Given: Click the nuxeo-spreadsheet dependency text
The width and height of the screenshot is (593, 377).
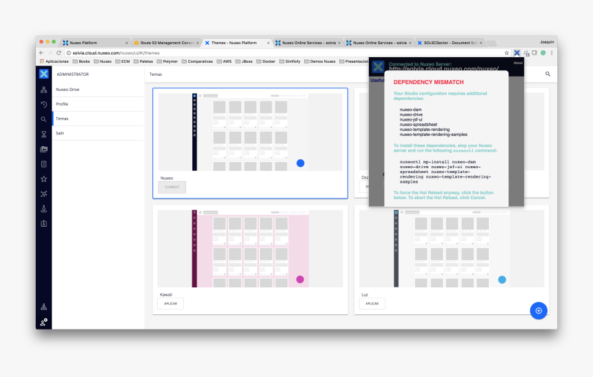Looking at the screenshot, I should (x=419, y=125).
